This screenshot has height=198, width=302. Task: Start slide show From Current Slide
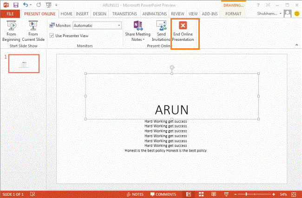point(33,31)
